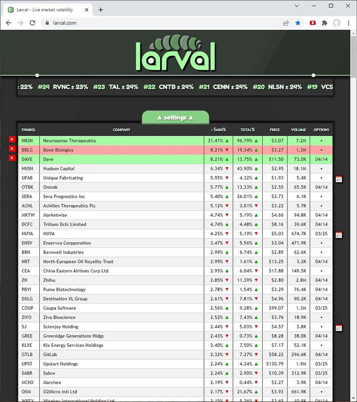
Task: Expand the settings panel
Action: pyautogui.click(x=175, y=117)
